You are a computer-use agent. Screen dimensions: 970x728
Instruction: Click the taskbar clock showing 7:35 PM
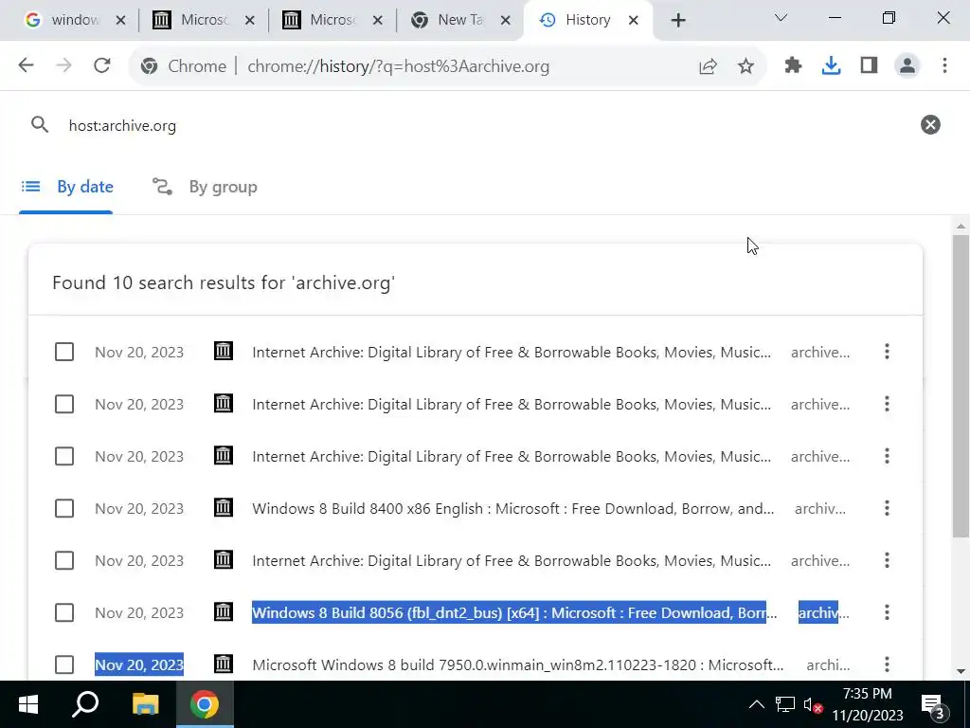868,704
